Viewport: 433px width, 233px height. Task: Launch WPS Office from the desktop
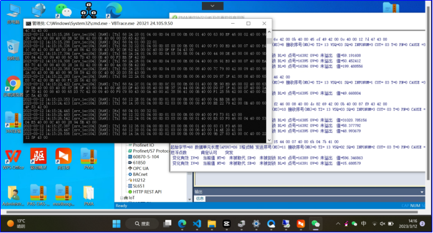(13, 159)
